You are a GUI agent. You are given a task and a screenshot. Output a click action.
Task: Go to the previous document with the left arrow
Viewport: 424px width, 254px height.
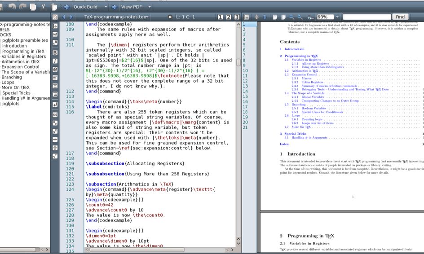(x=64, y=17)
